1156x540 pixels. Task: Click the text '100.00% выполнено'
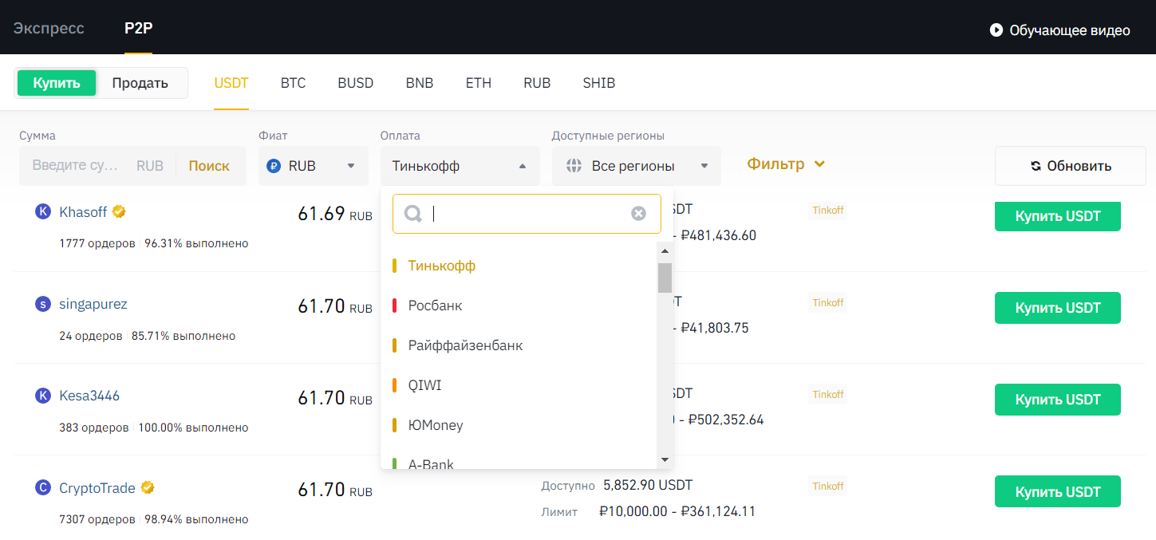pos(193,428)
